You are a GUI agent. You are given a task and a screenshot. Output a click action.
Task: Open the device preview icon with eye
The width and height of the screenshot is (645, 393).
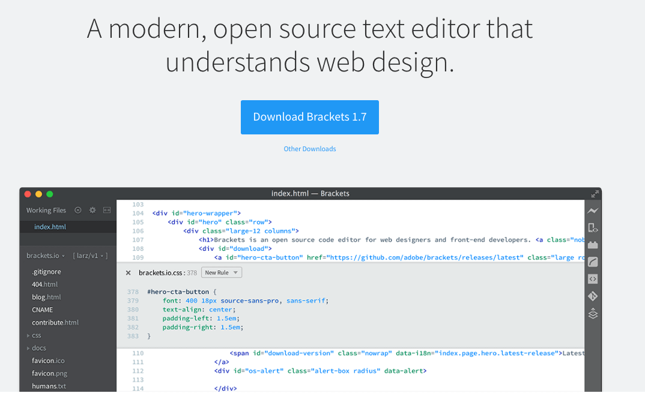click(x=593, y=227)
